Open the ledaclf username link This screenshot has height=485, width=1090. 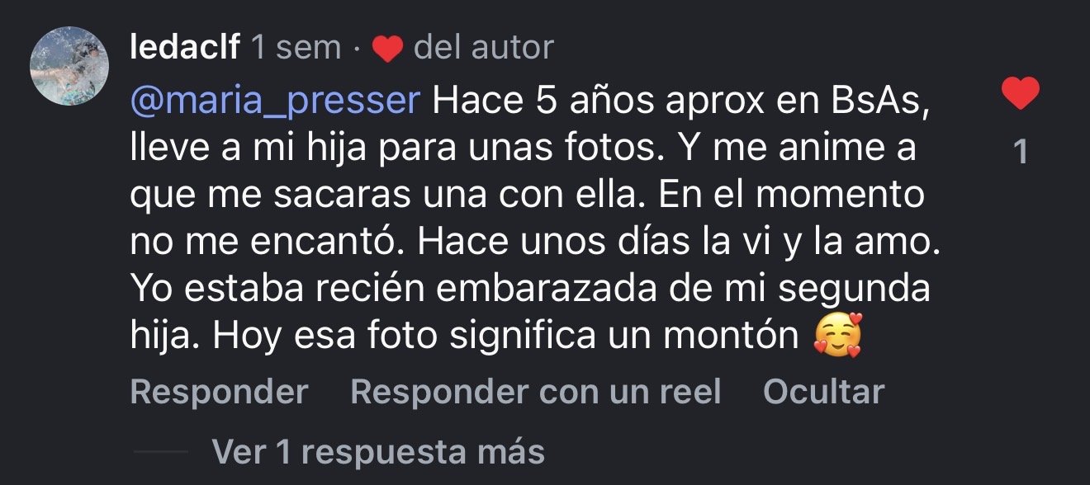[x=185, y=48]
